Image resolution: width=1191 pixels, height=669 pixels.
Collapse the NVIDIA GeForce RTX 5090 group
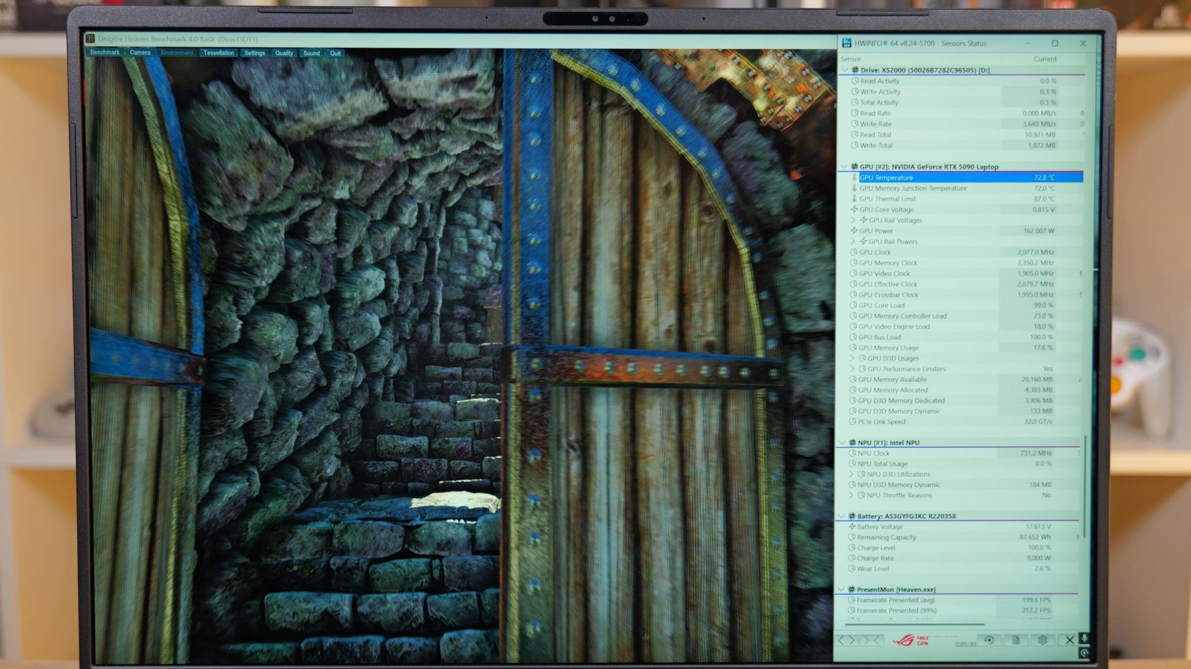click(x=844, y=167)
